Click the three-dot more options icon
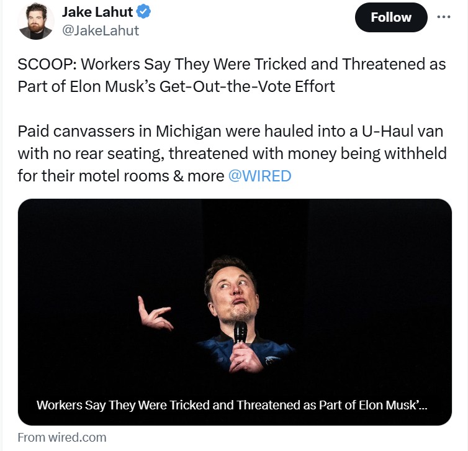The height and width of the screenshot is (451, 468). pyautogui.click(x=444, y=17)
